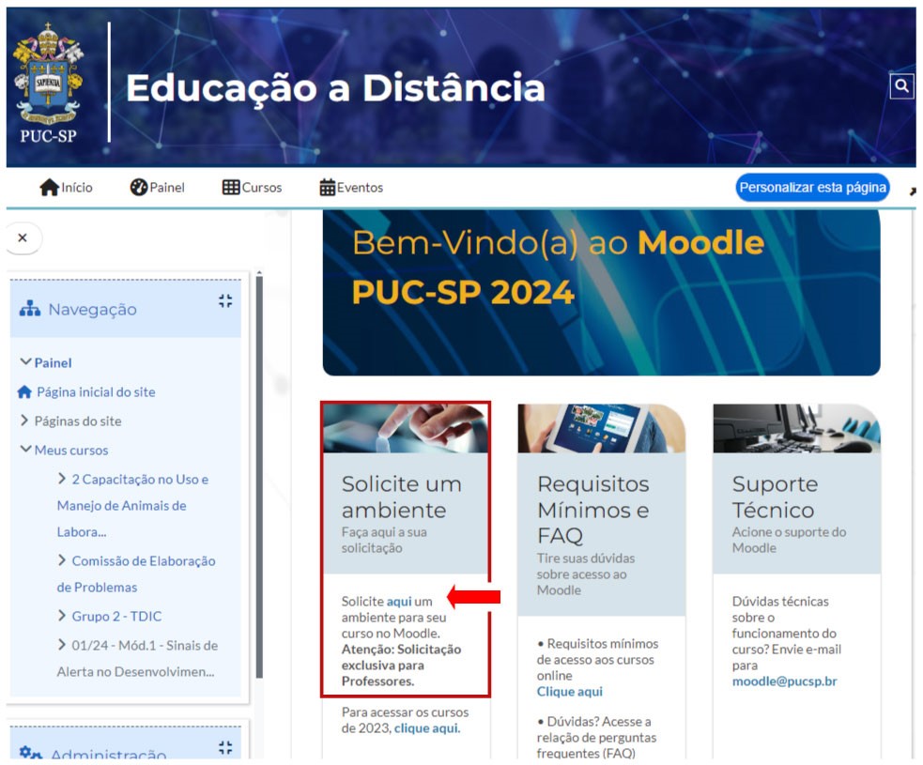
Task: Click the Navegação block title
Action: pyautogui.click(x=92, y=309)
